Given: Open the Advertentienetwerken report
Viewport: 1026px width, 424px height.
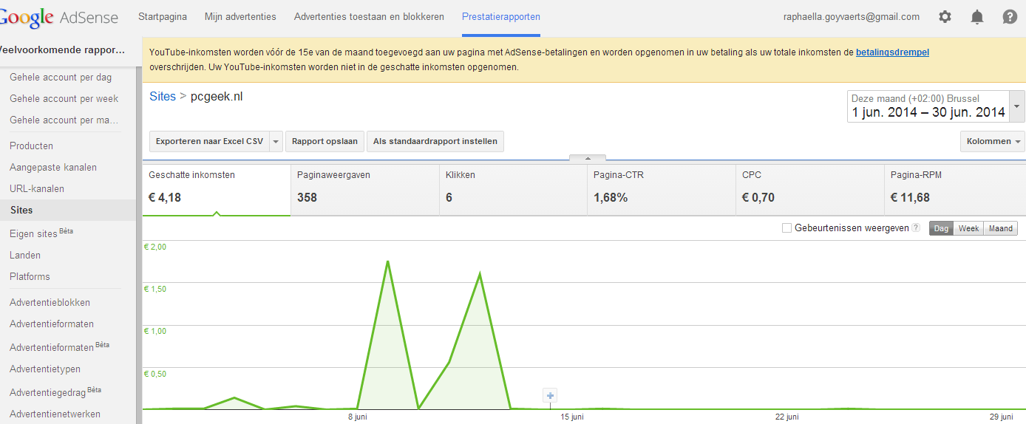Looking at the screenshot, I should click(x=55, y=414).
